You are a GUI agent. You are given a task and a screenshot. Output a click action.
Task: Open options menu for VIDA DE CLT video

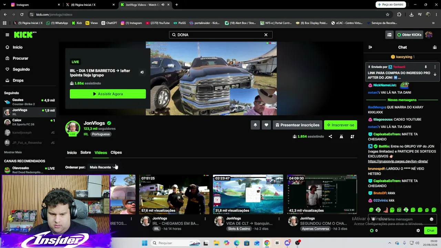click(x=279, y=219)
